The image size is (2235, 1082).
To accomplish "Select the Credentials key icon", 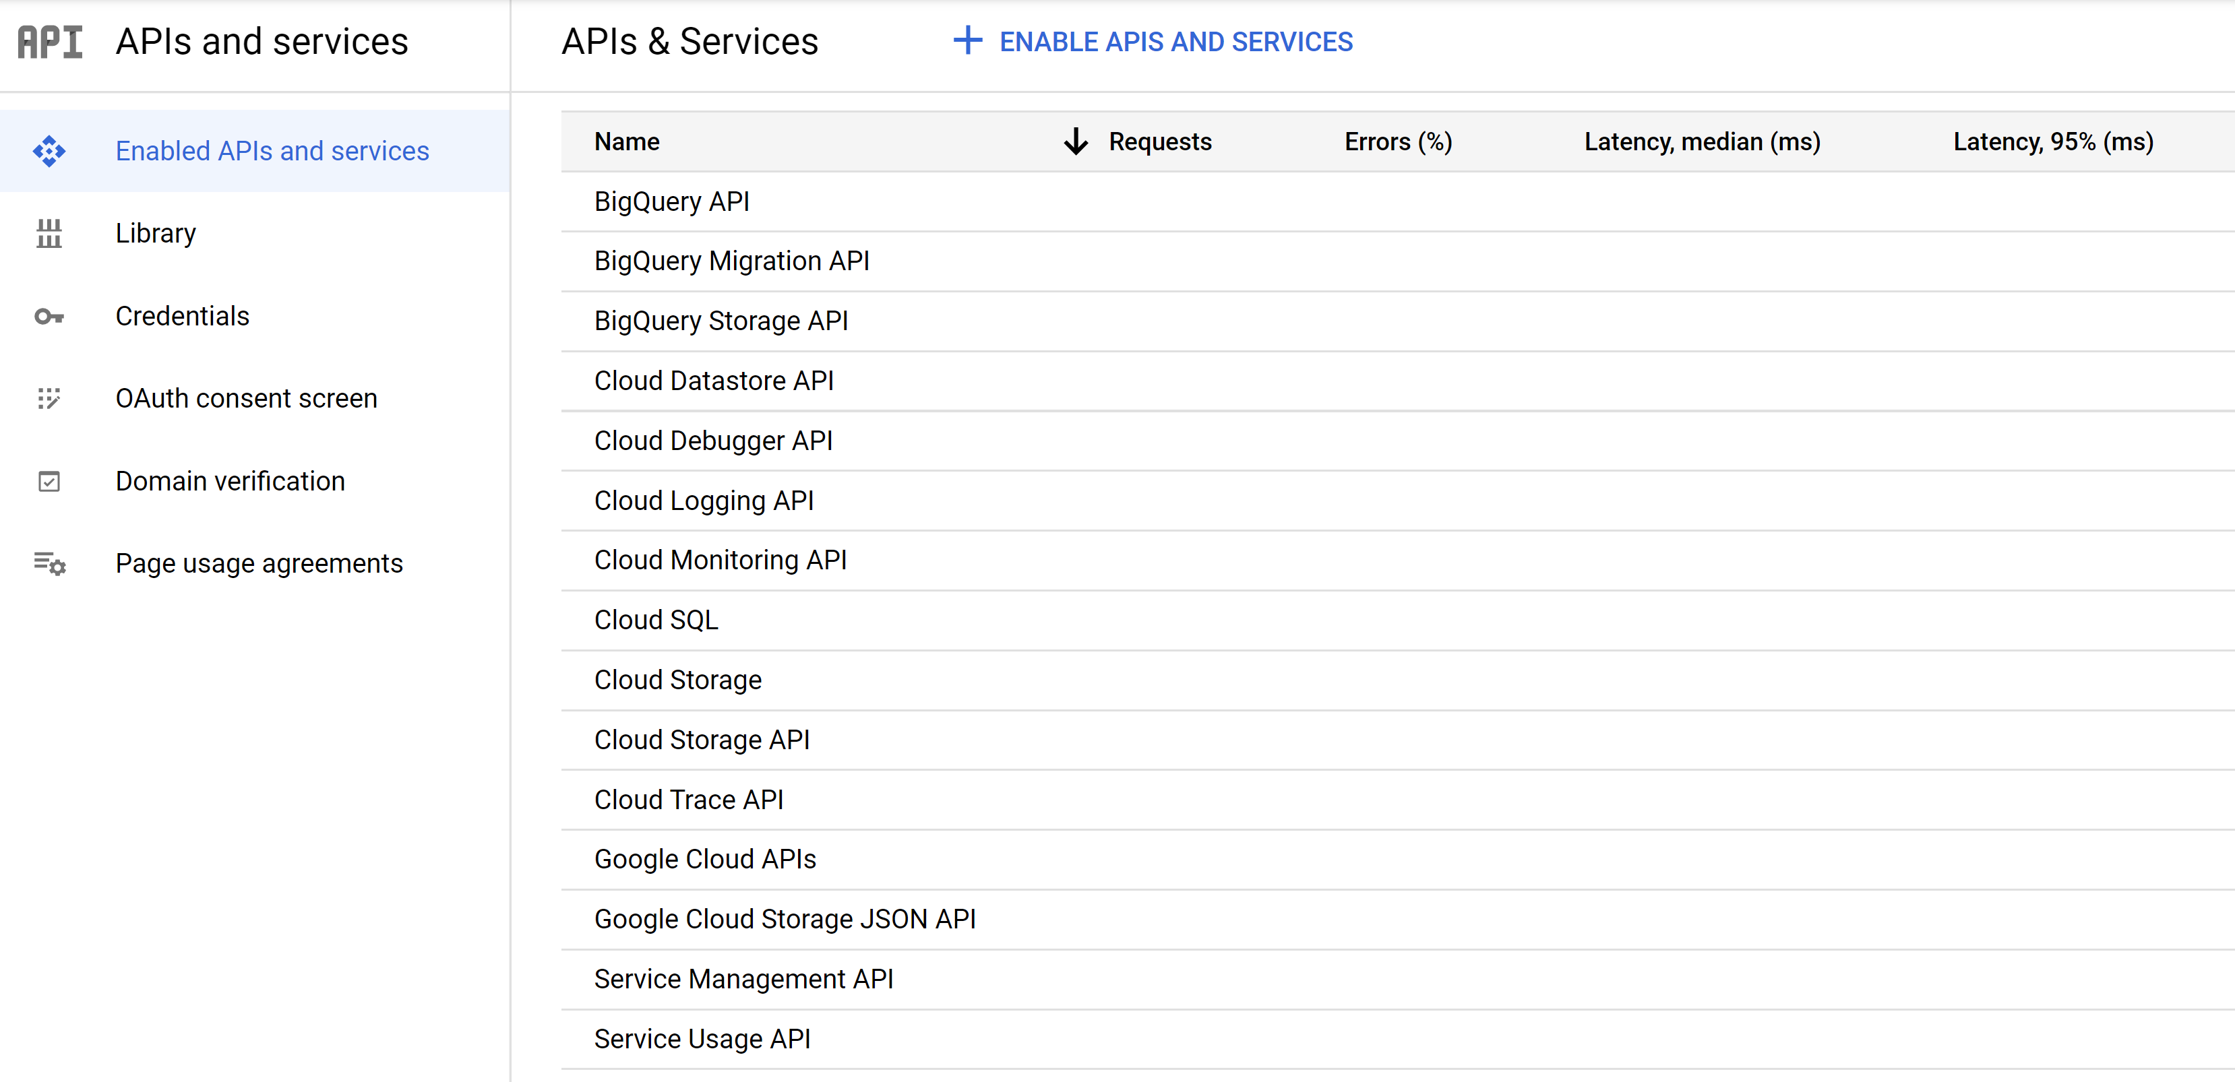I will pos(49,315).
